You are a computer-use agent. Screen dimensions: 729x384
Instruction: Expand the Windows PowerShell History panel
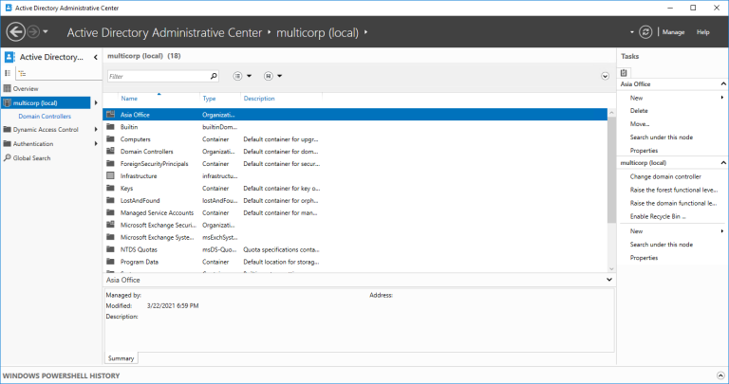(x=720, y=375)
